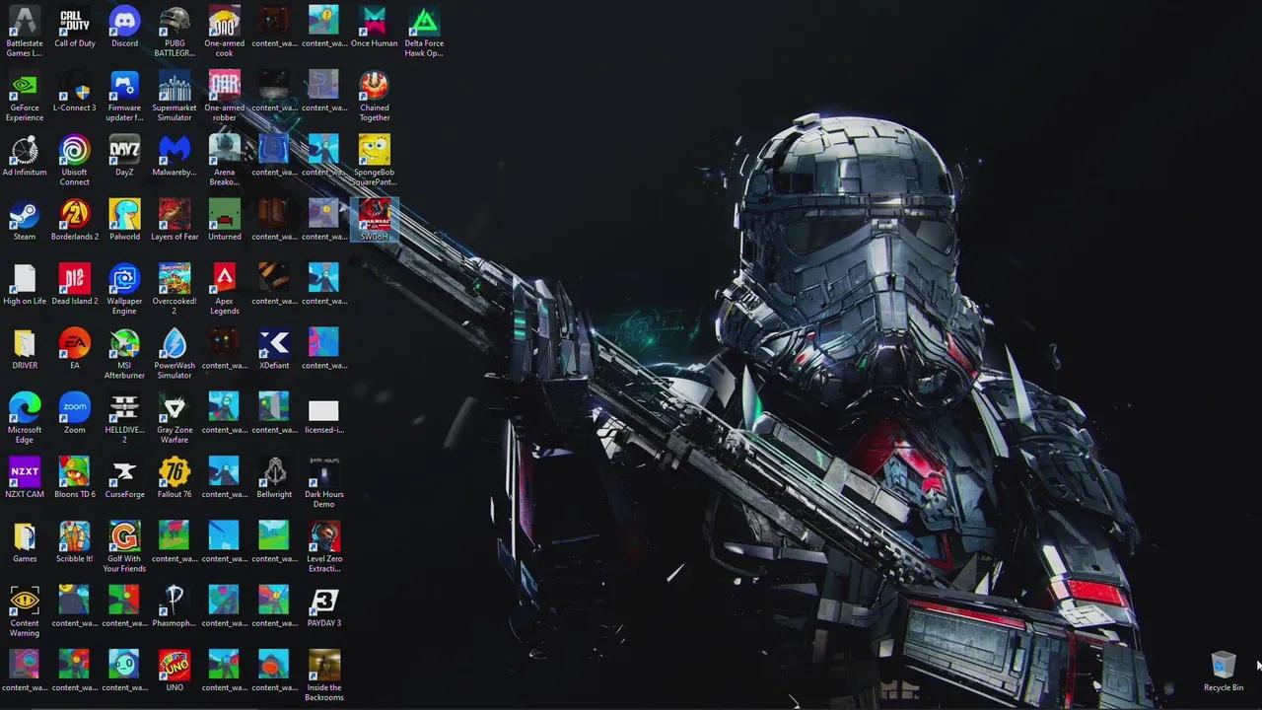Open the Once Human shortcut
This screenshot has width=1262, height=710.
[x=374, y=27]
